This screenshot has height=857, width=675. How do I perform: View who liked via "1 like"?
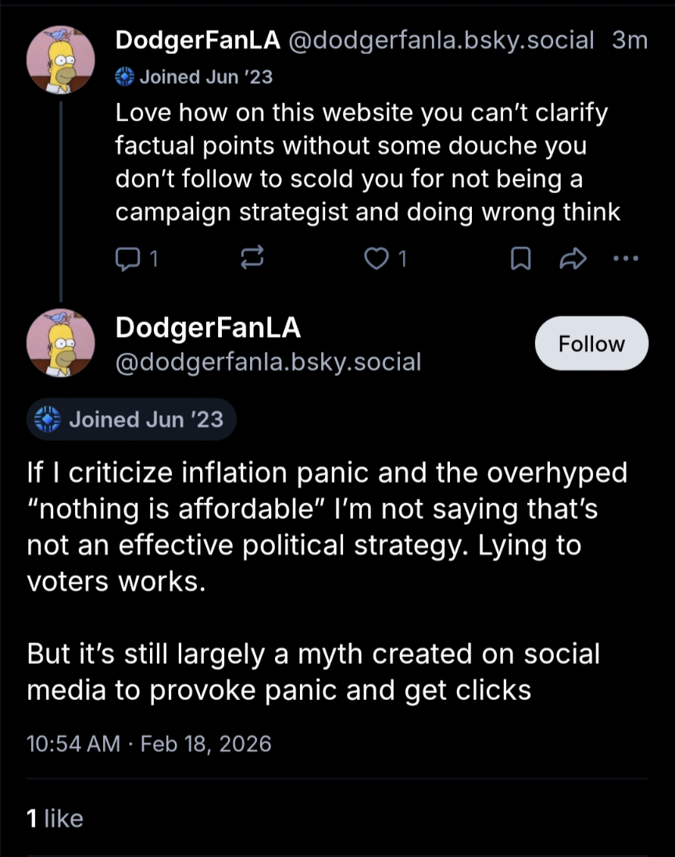55,818
